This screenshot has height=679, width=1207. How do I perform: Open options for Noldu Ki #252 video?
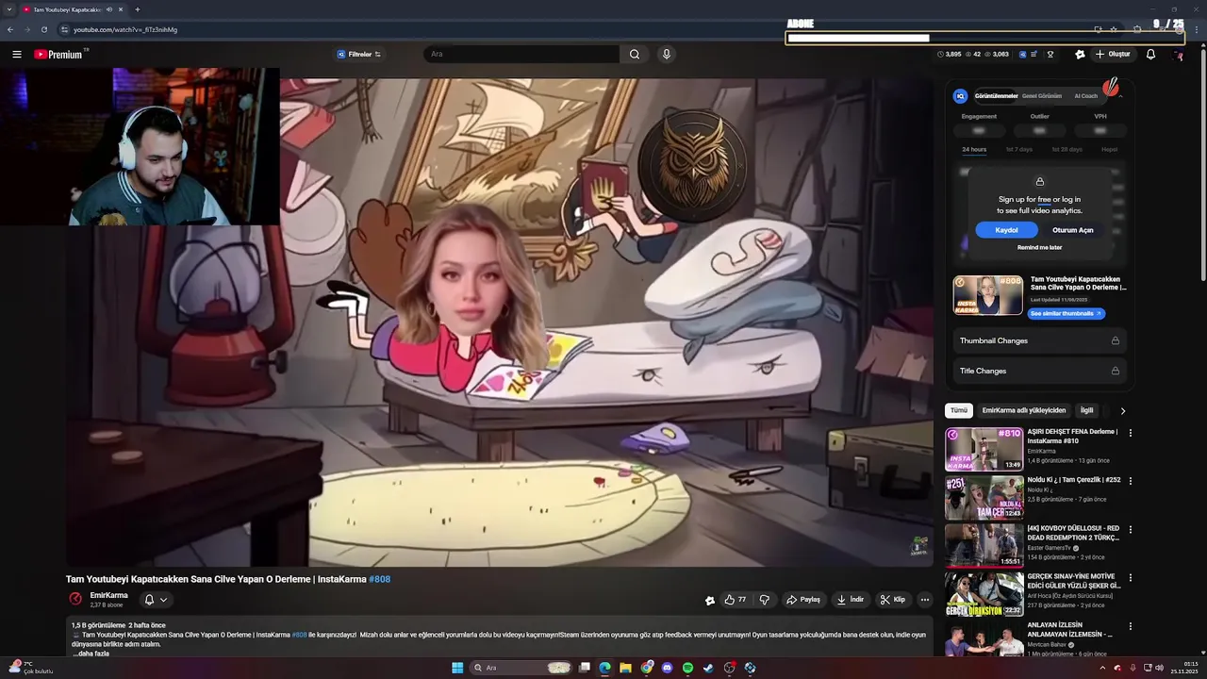coord(1130,481)
